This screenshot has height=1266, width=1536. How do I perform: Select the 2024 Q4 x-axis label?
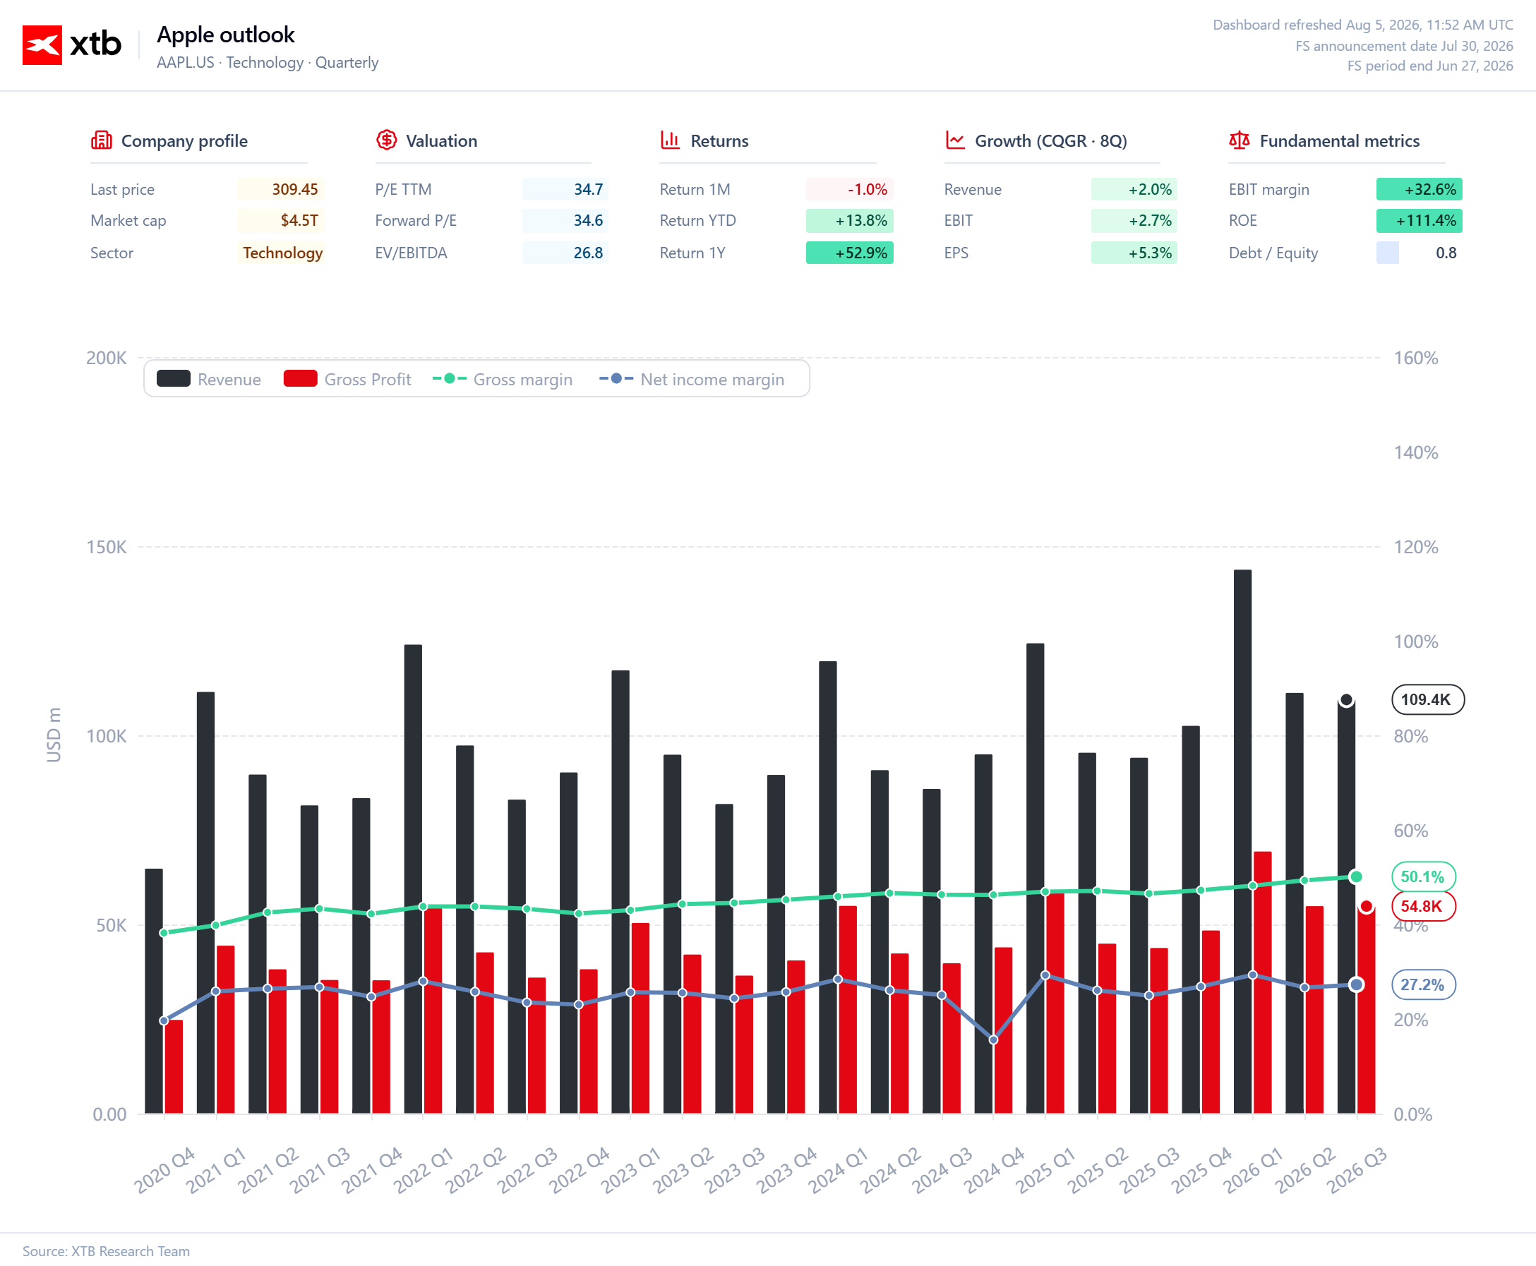tap(995, 1170)
